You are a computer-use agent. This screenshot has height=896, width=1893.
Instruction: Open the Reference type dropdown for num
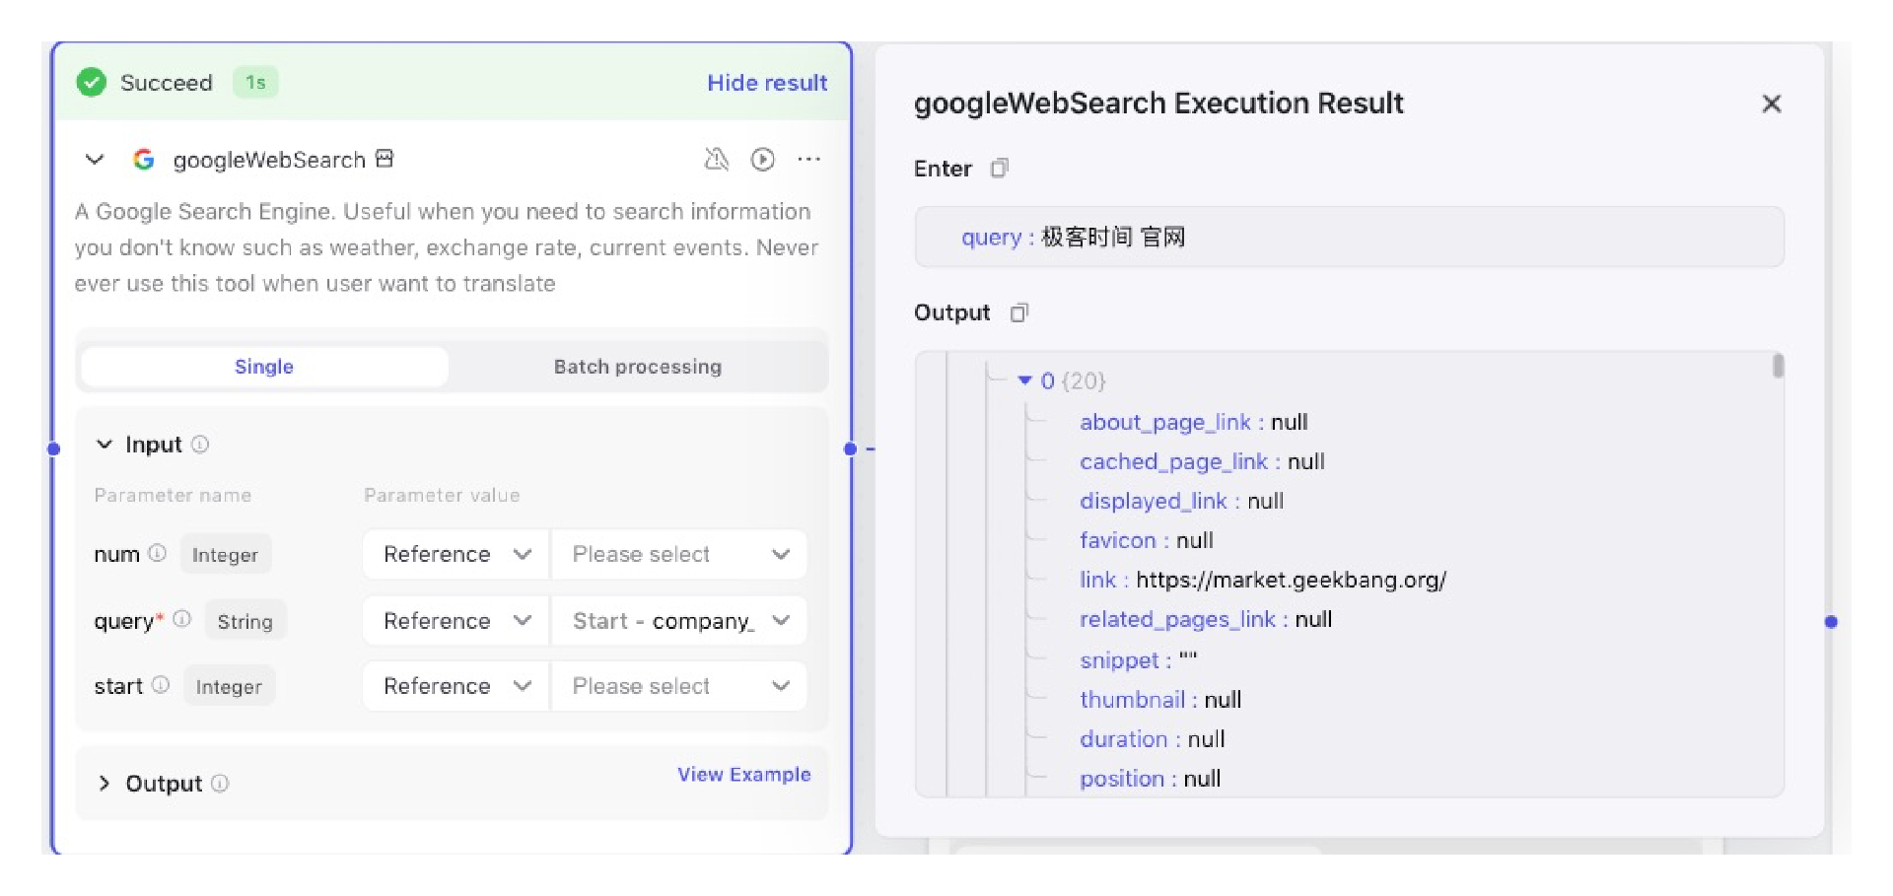point(456,554)
